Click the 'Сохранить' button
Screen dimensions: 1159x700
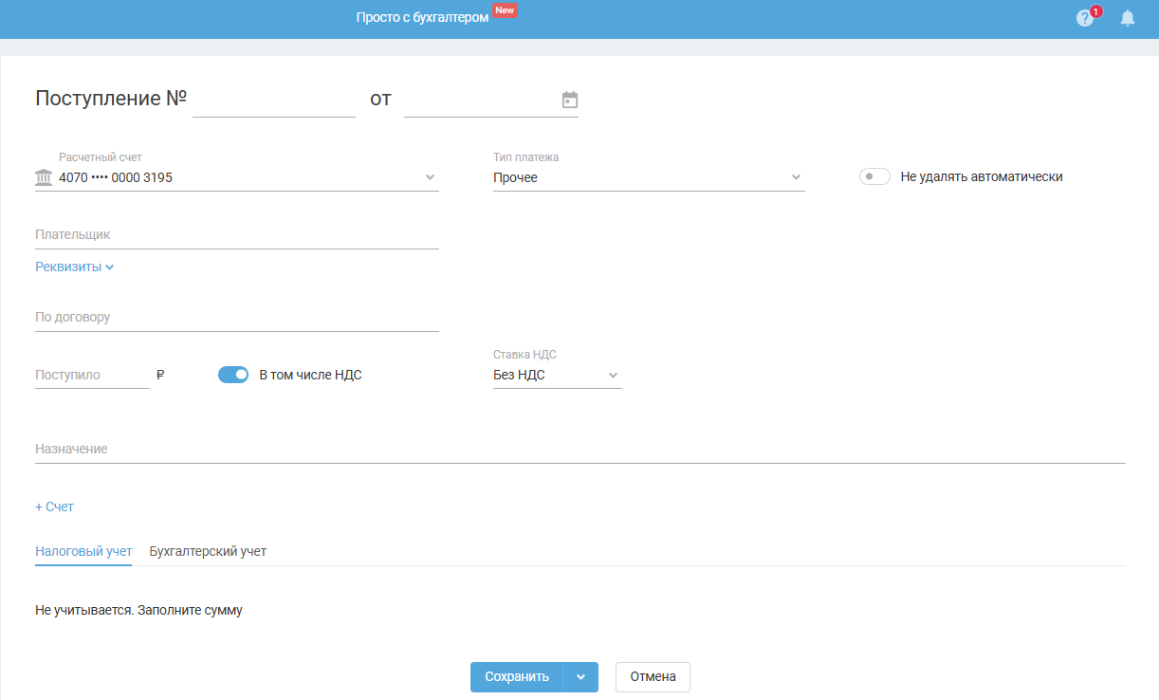tap(517, 677)
